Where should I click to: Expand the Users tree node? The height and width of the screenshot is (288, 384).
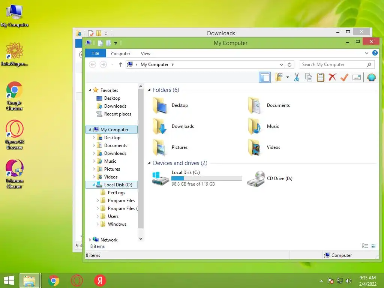(x=98, y=216)
